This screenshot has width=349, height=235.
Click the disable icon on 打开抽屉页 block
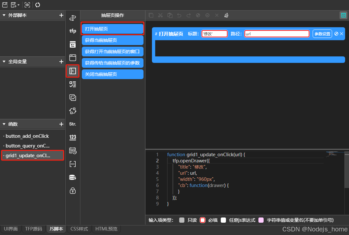[336, 34]
